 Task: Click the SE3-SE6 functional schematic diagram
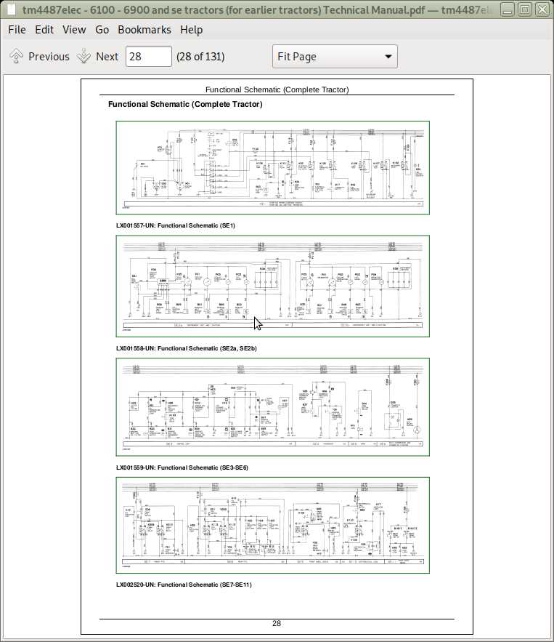pos(273,407)
